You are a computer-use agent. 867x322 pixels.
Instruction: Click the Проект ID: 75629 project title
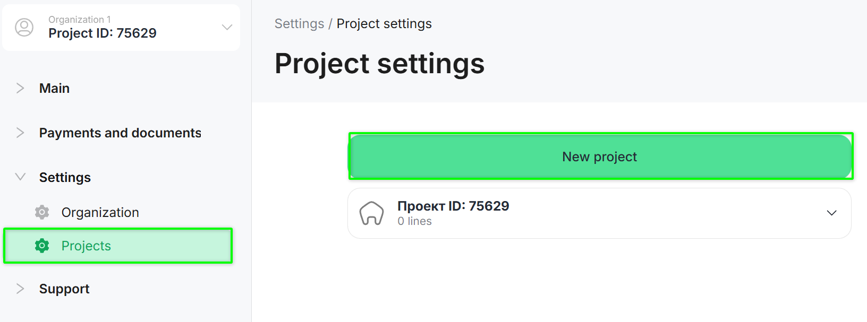tap(453, 206)
